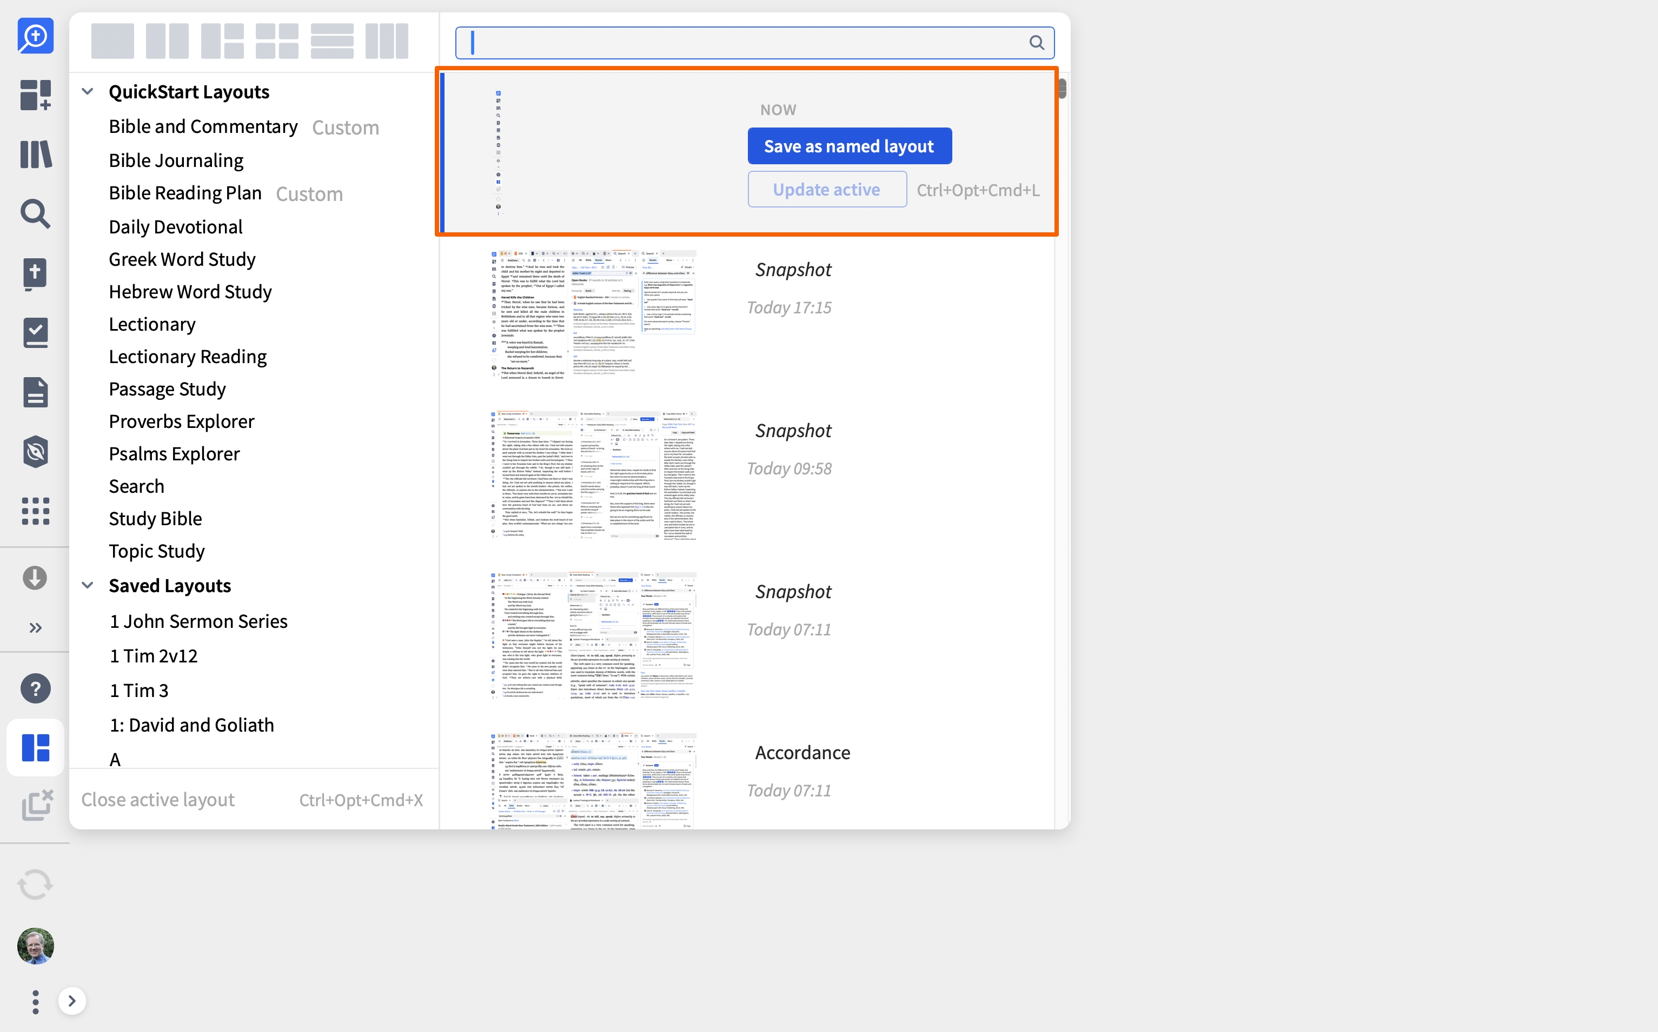Open the dashboard add-panel icon

pos(36,95)
